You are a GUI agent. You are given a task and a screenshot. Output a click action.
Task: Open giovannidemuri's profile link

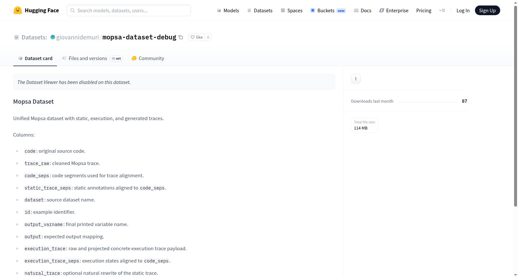click(x=78, y=37)
